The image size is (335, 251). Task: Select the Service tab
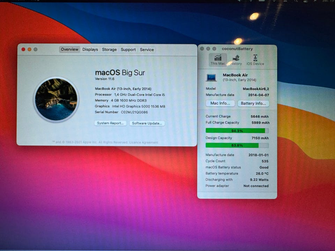click(147, 50)
